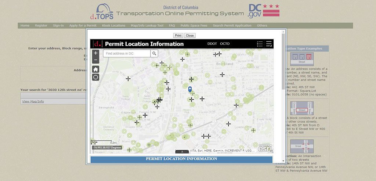Click the address search magnifier icon

155,53
